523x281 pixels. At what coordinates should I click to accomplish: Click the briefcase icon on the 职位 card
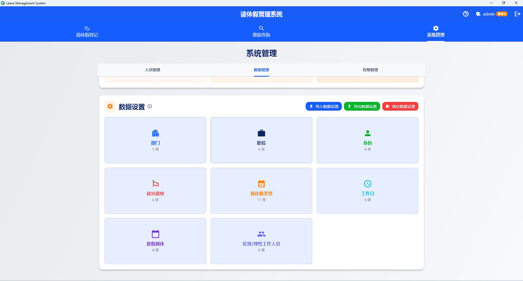pyautogui.click(x=261, y=133)
